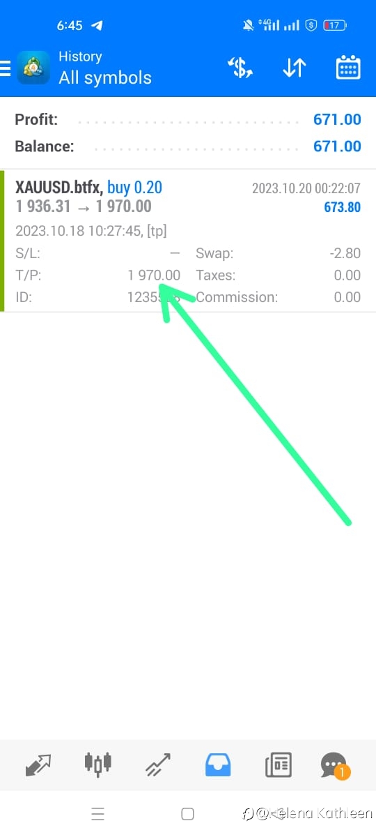Viewport: 376px width, 837px height.
Task: Switch to the Chart candlestick tab
Action: click(98, 764)
